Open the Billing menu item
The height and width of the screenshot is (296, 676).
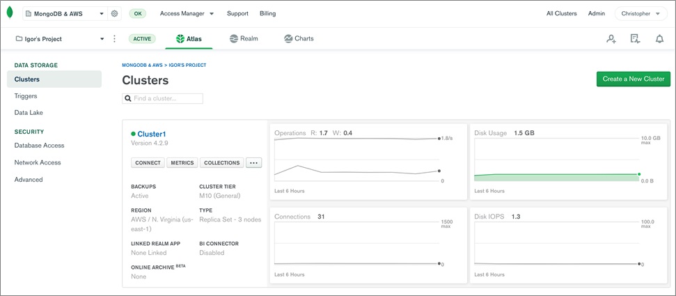(268, 13)
